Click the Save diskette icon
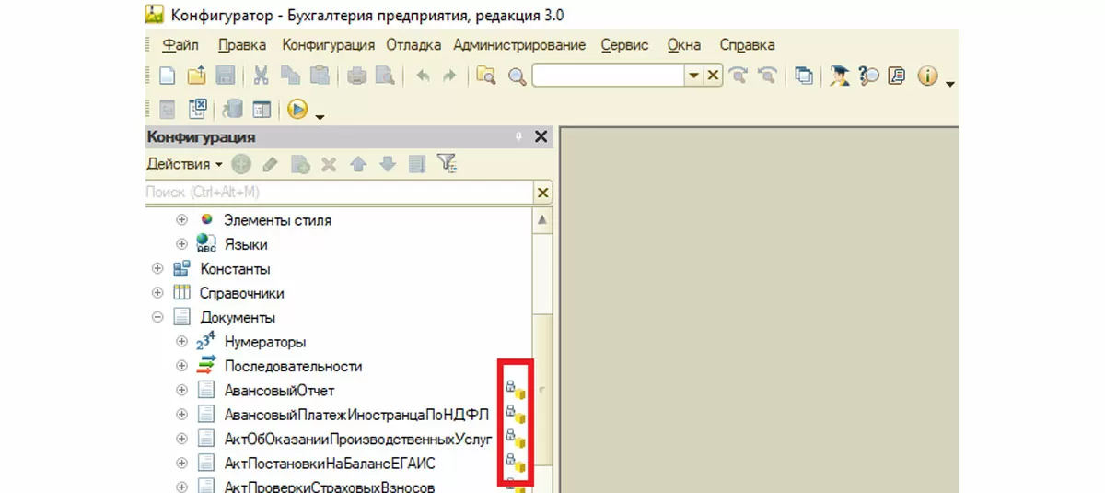Viewport: 1105px width, 493px height. click(x=225, y=76)
